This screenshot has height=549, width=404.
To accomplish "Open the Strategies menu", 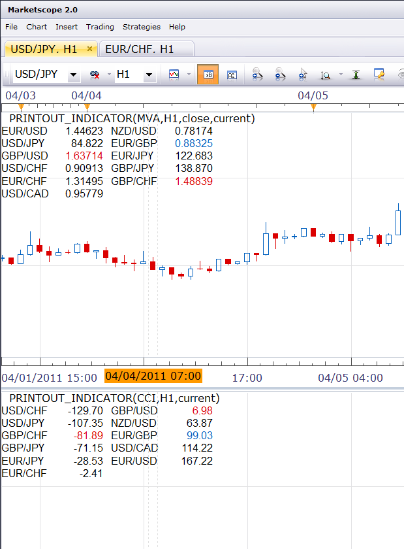I will click(x=142, y=27).
